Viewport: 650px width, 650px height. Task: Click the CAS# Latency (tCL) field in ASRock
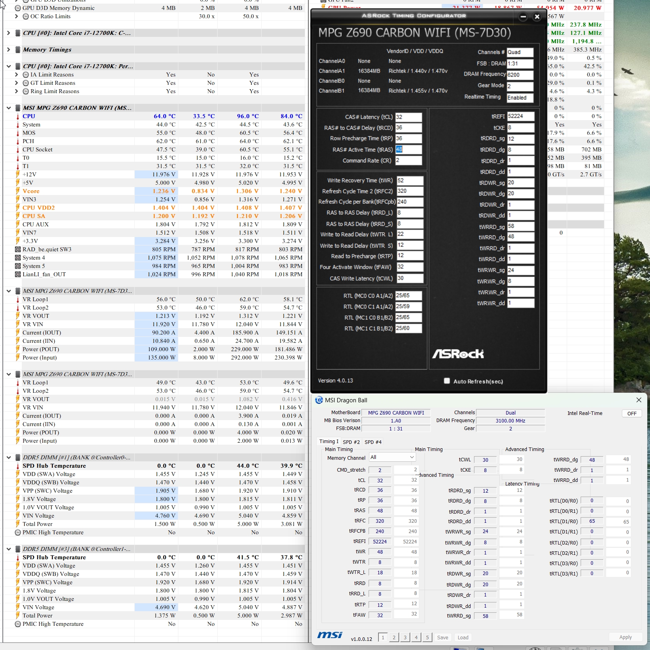(x=408, y=117)
